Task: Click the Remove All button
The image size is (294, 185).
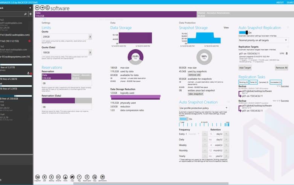Action: 282,68
